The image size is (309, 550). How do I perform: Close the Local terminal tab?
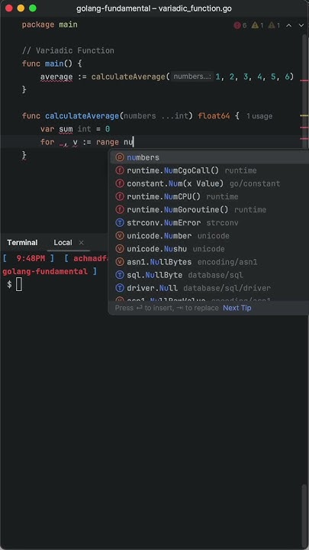[82, 243]
